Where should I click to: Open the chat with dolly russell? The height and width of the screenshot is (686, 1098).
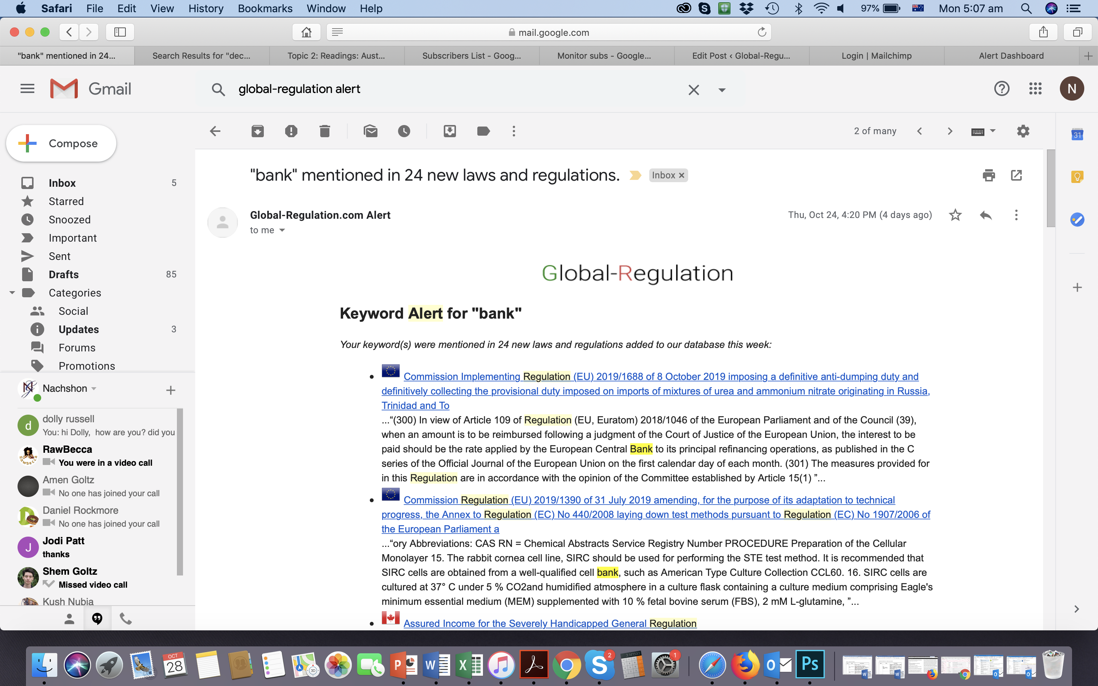[96, 425]
